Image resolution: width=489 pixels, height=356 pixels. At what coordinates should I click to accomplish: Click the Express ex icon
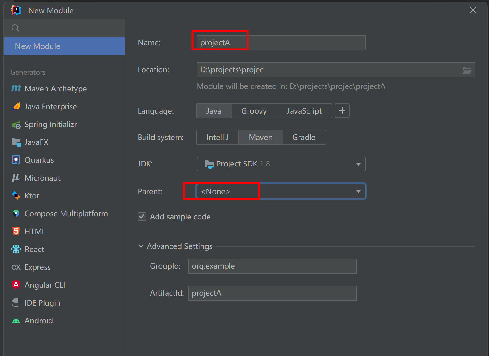16,267
